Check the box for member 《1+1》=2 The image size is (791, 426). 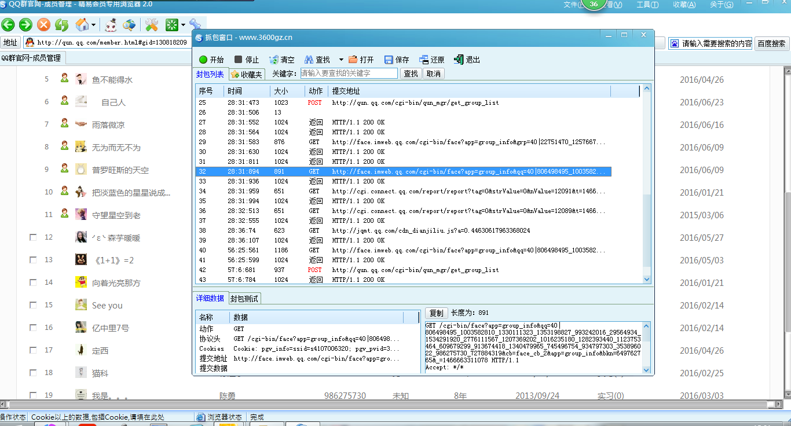(33, 260)
